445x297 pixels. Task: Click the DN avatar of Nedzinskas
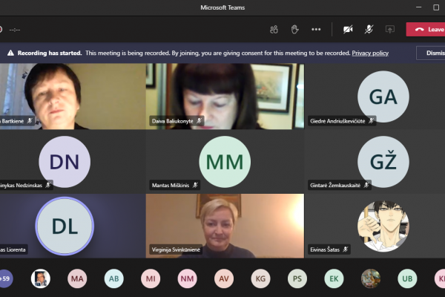(x=65, y=162)
